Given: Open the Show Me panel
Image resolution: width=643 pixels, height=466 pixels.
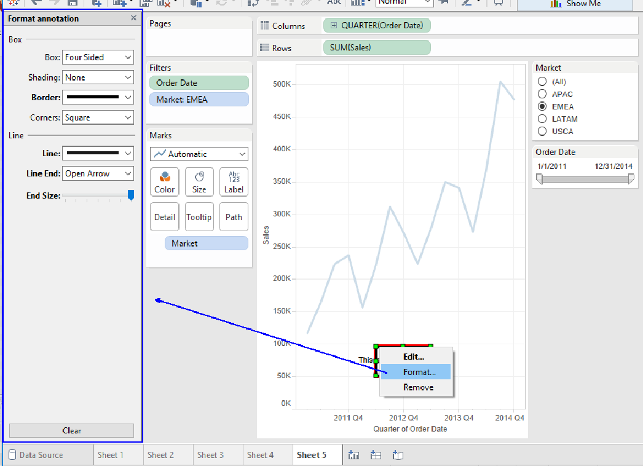Looking at the screenshot, I should (x=576, y=4).
